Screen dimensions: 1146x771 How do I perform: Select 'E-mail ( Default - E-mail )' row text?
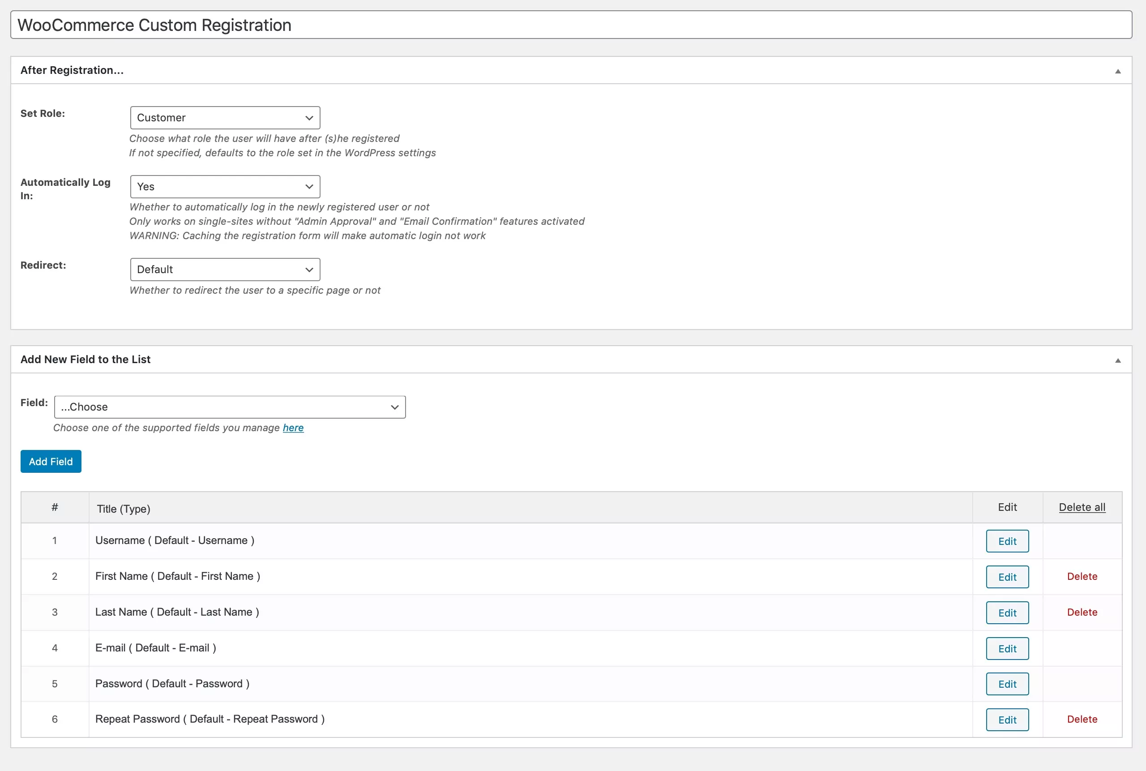[155, 648]
